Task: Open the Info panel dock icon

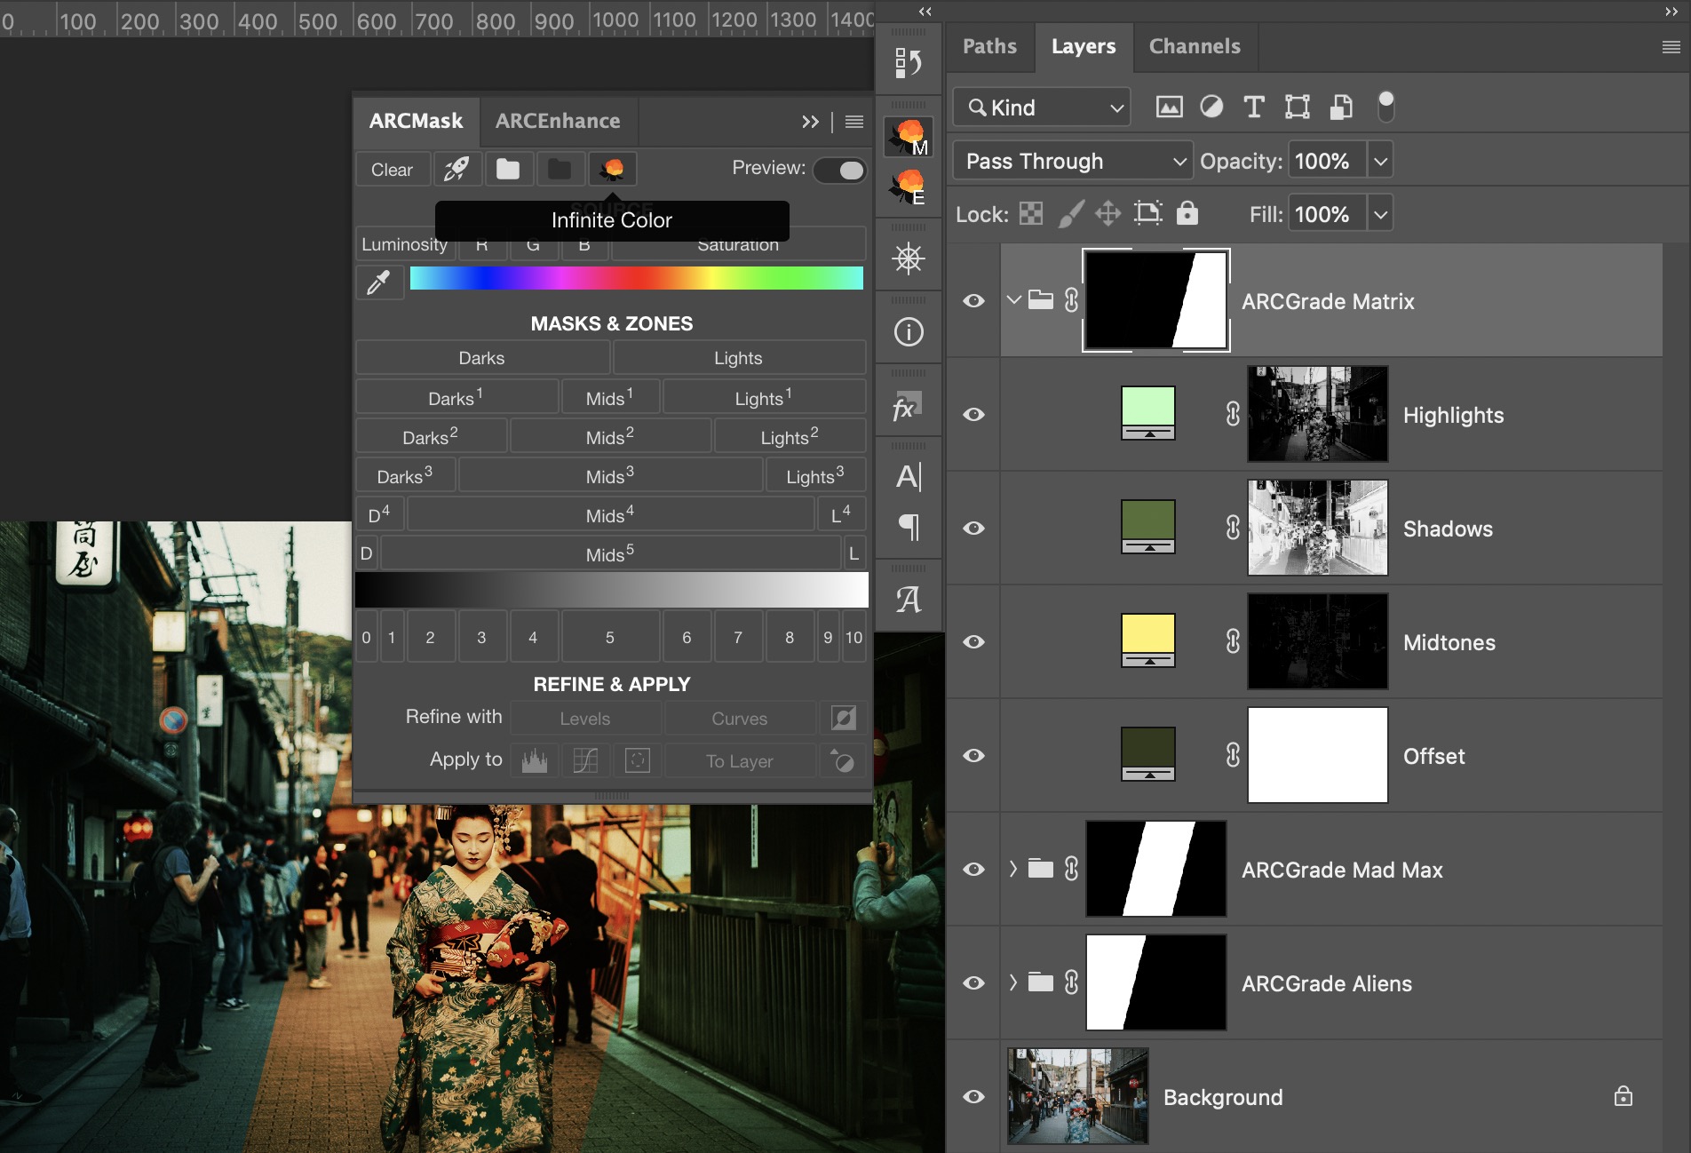Action: [x=909, y=332]
